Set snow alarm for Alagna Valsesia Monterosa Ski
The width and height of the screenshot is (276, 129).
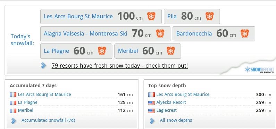click(x=160, y=33)
